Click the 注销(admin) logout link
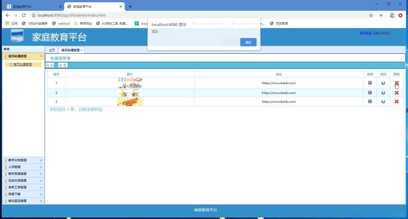This screenshot has width=408, height=219. tap(382, 33)
